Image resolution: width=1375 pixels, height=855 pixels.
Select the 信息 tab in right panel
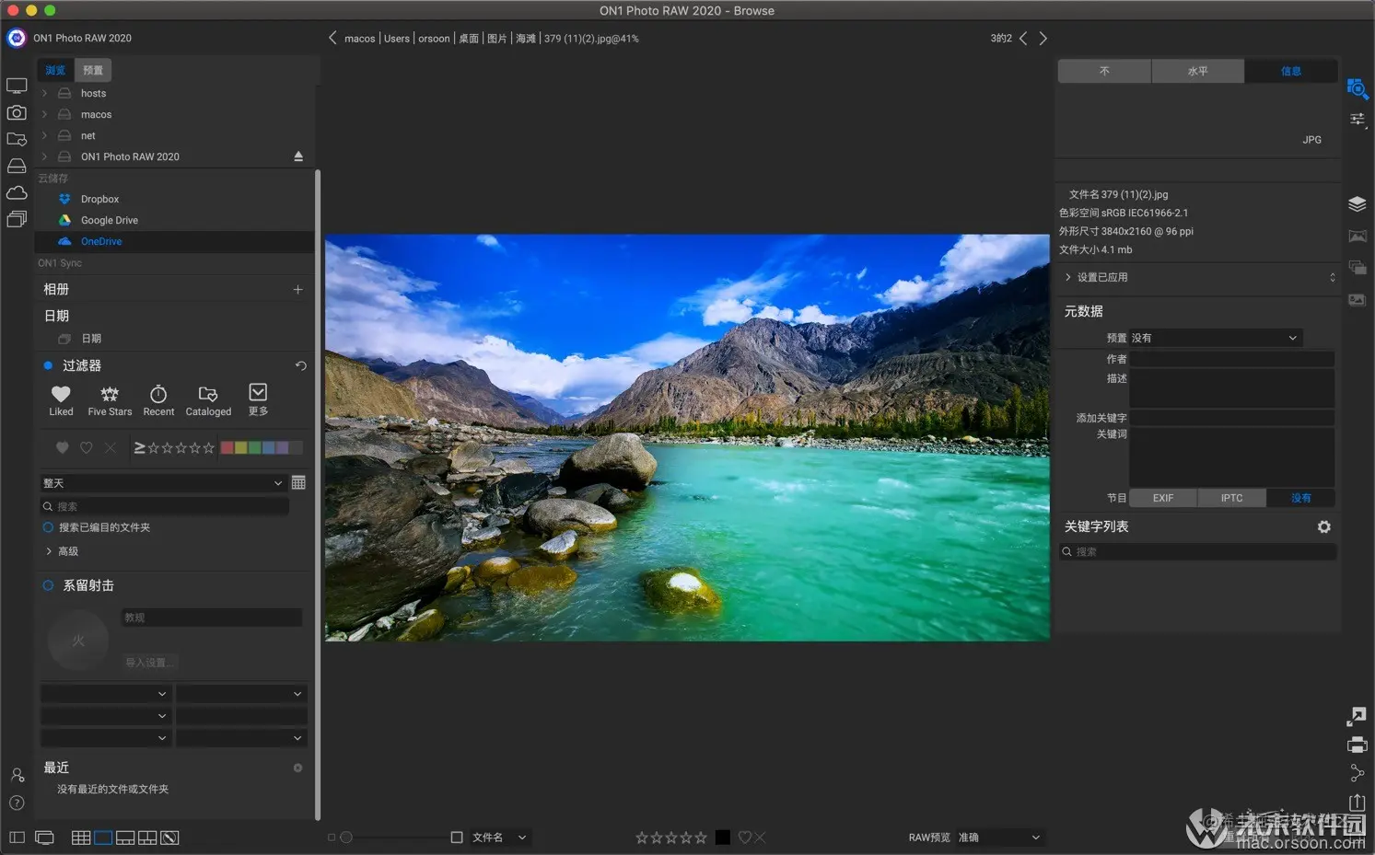[x=1291, y=71]
